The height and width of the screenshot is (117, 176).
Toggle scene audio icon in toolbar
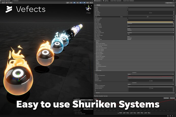pos(78,3)
